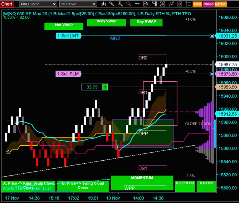Click the 14:00 time axis label
Image resolution: width=239 pixels, height=203 pixels.
tap(138, 198)
